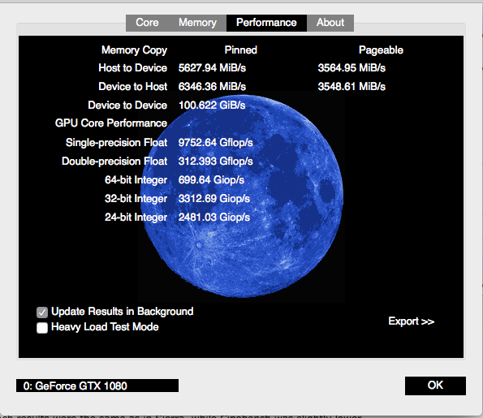Enable Heavy Load Test Mode checkbox

tap(42, 328)
